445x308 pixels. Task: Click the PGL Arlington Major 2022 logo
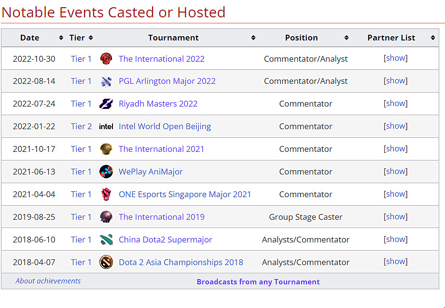click(106, 81)
